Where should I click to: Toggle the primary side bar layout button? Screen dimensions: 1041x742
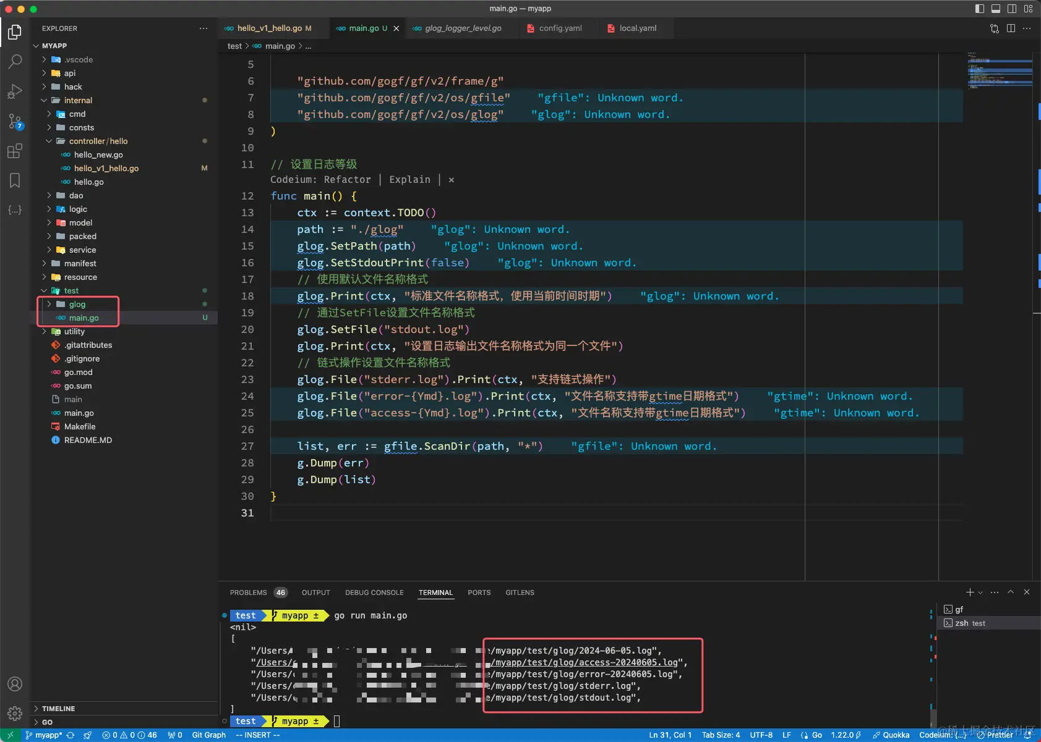[x=980, y=9]
